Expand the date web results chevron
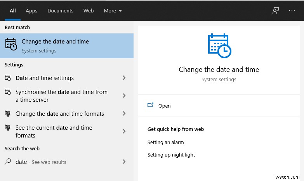 pos(124,162)
